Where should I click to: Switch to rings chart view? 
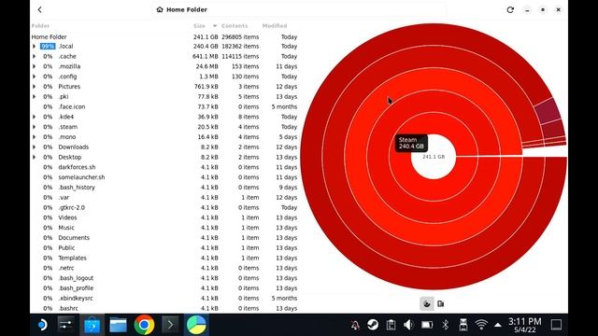coord(427,303)
